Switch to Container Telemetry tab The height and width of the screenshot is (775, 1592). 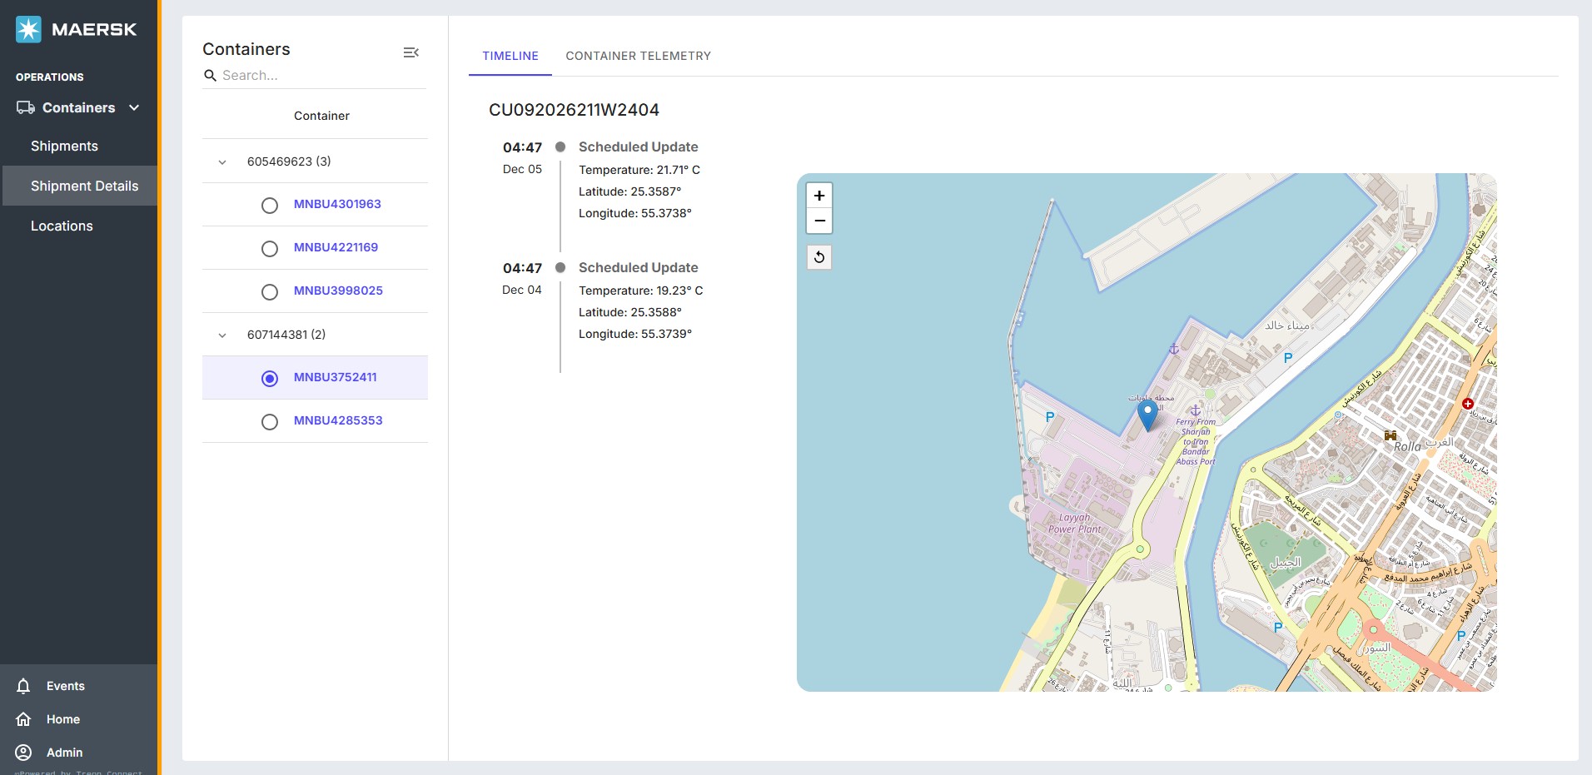coord(639,56)
